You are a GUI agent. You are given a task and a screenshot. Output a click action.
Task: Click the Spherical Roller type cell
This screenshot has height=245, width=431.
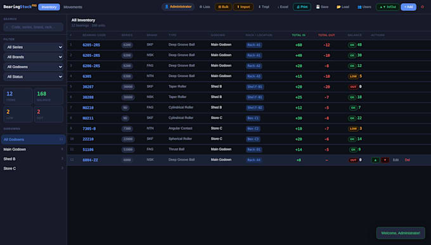[x=180, y=139]
